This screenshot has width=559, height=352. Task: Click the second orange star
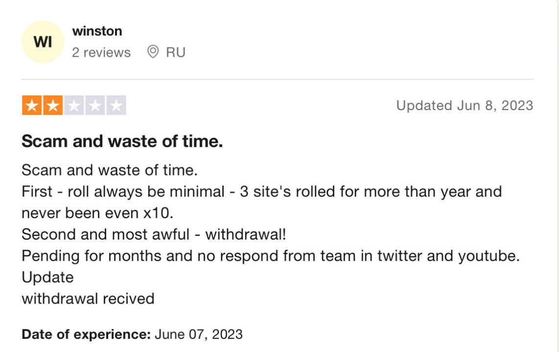(x=53, y=105)
